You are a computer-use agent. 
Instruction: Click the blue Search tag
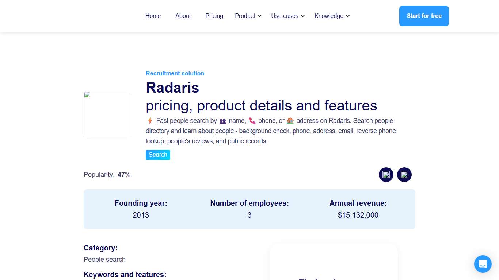(158, 155)
